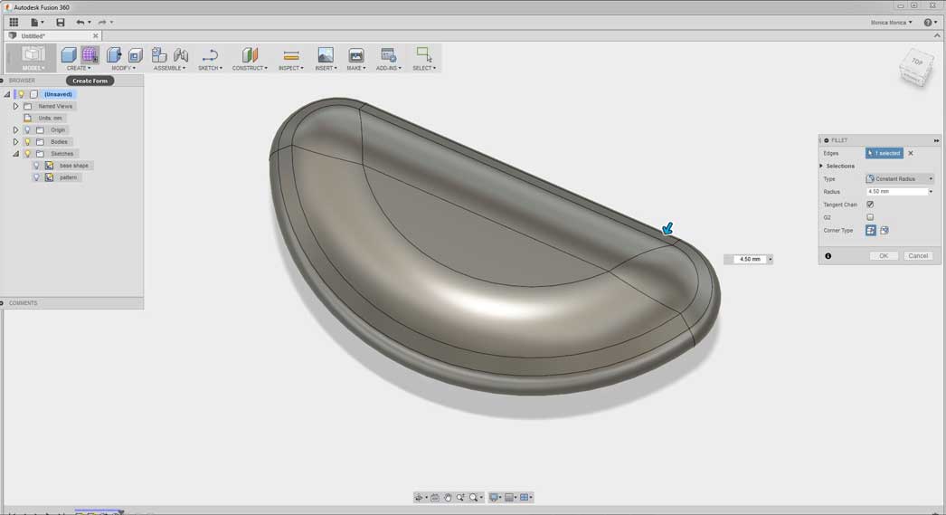The width and height of the screenshot is (946, 515).
Task: Open the Monica Monica user dropdown
Action: [x=891, y=23]
